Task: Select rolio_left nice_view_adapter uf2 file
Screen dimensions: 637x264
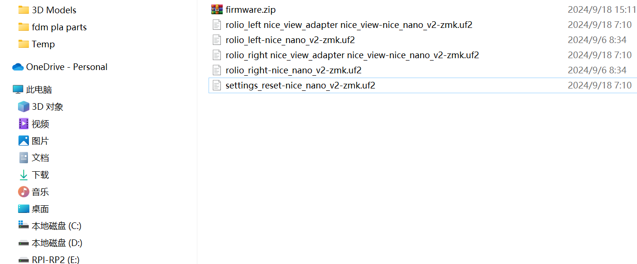Action: click(x=349, y=25)
